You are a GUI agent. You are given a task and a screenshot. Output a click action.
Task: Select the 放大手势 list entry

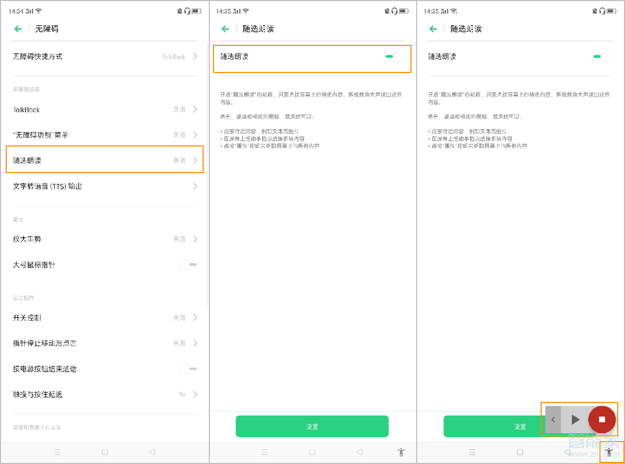pos(104,239)
